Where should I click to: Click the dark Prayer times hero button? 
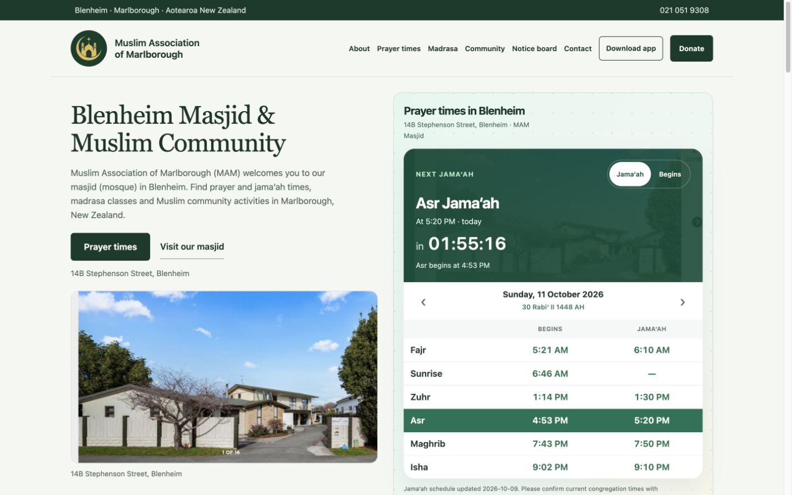(110, 247)
